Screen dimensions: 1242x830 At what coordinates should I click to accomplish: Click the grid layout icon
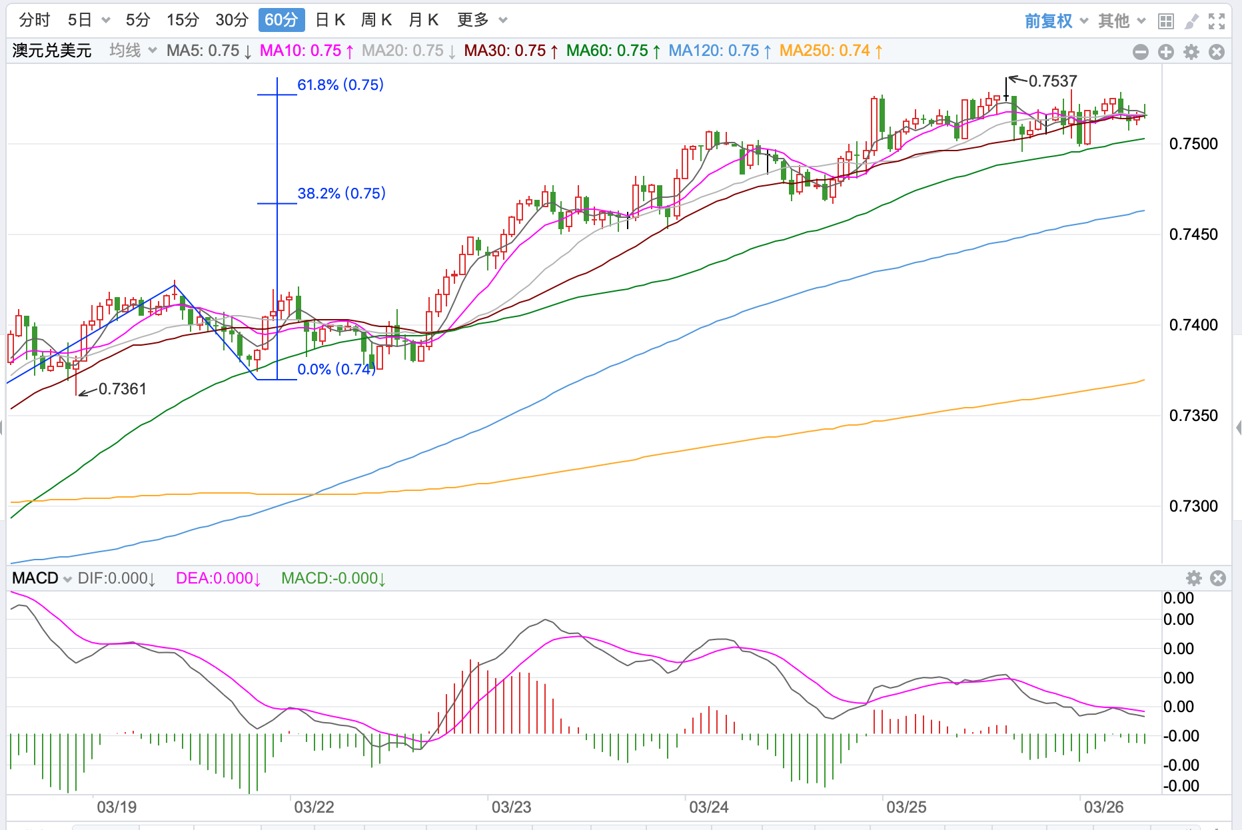point(1166,21)
